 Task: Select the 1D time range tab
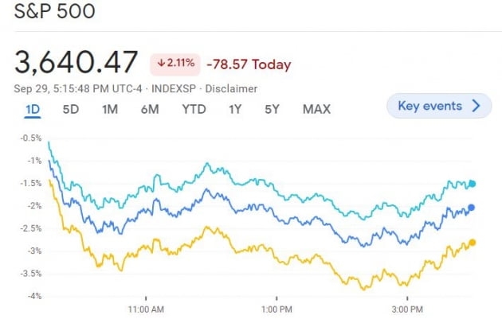[x=33, y=109]
